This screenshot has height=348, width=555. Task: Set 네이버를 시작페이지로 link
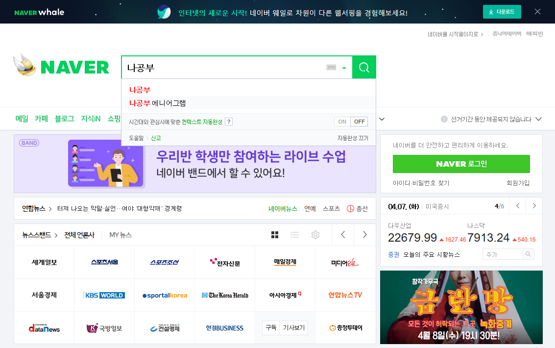(455, 34)
